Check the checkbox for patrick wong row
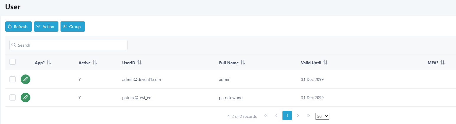Image resolution: width=456 pixels, height=124 pixels. pos(12,97)
